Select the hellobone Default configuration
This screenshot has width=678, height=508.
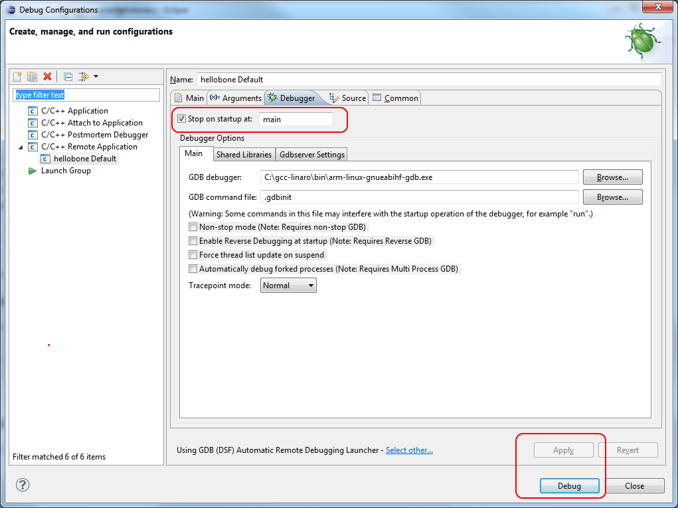click(84, 158)
